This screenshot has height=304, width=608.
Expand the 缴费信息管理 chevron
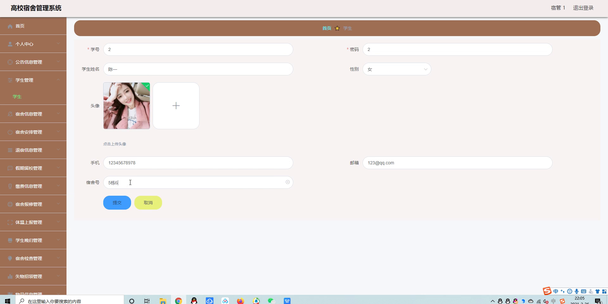[x=58, y=186]
